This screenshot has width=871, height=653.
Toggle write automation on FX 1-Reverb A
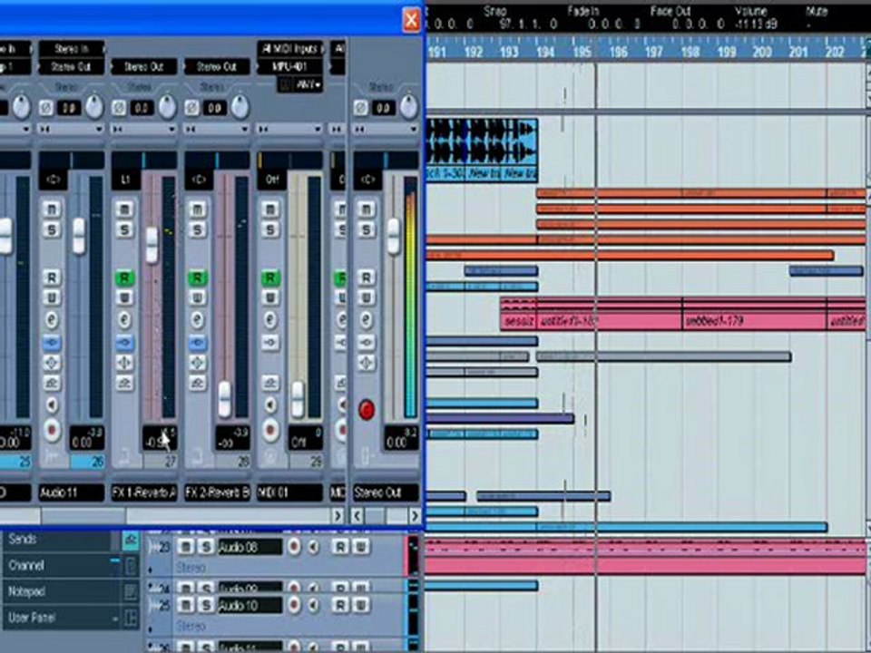click(x=124, y=298)
